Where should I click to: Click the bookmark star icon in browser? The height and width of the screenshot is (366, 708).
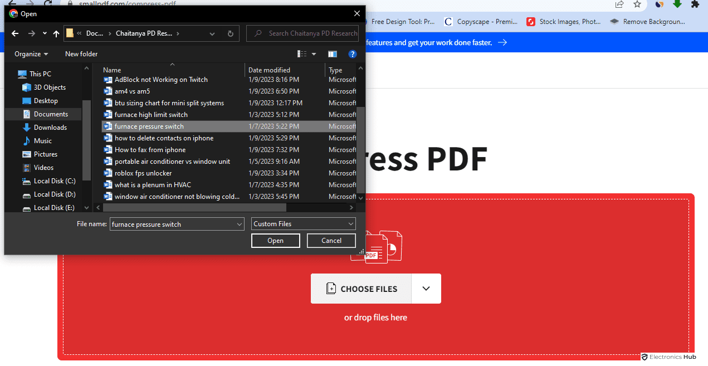coord(637,4)
